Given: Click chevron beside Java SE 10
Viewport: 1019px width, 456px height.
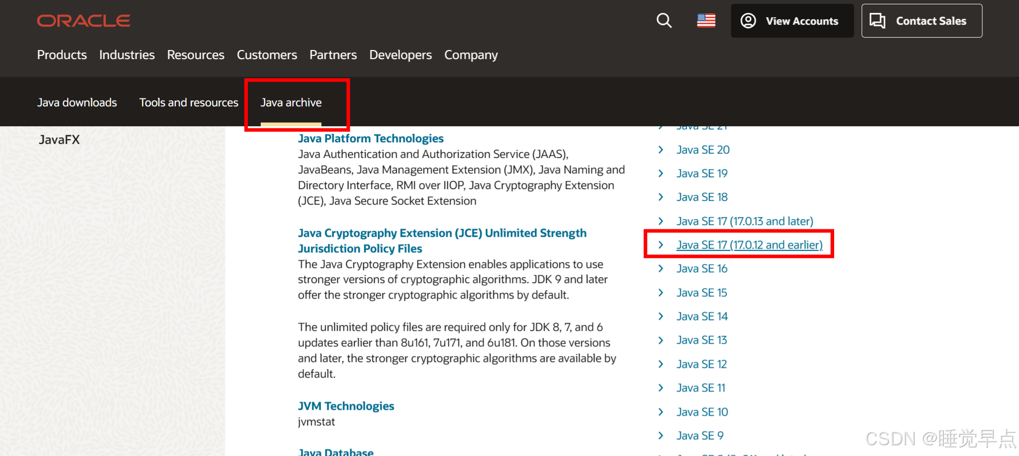Looking at the screenshot, I should point(661,412).
